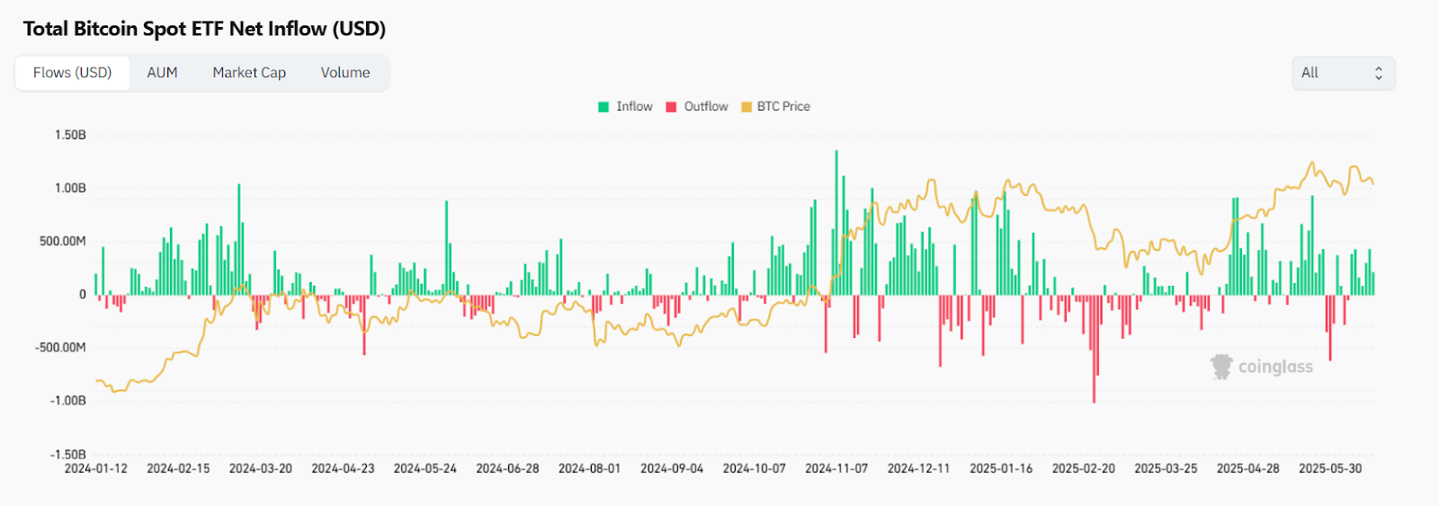Click the 2024-11-07 date label
The image size is (1439, 506).
coord(836,468)
